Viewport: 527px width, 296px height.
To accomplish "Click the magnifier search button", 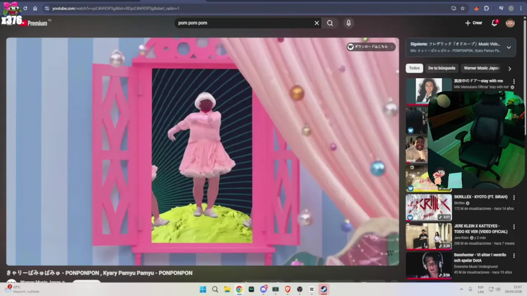I will point(330,23).
